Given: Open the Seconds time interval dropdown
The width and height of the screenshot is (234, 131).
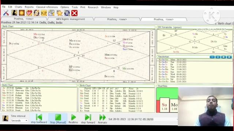Looking at the screenshot, I should point(19,120).
